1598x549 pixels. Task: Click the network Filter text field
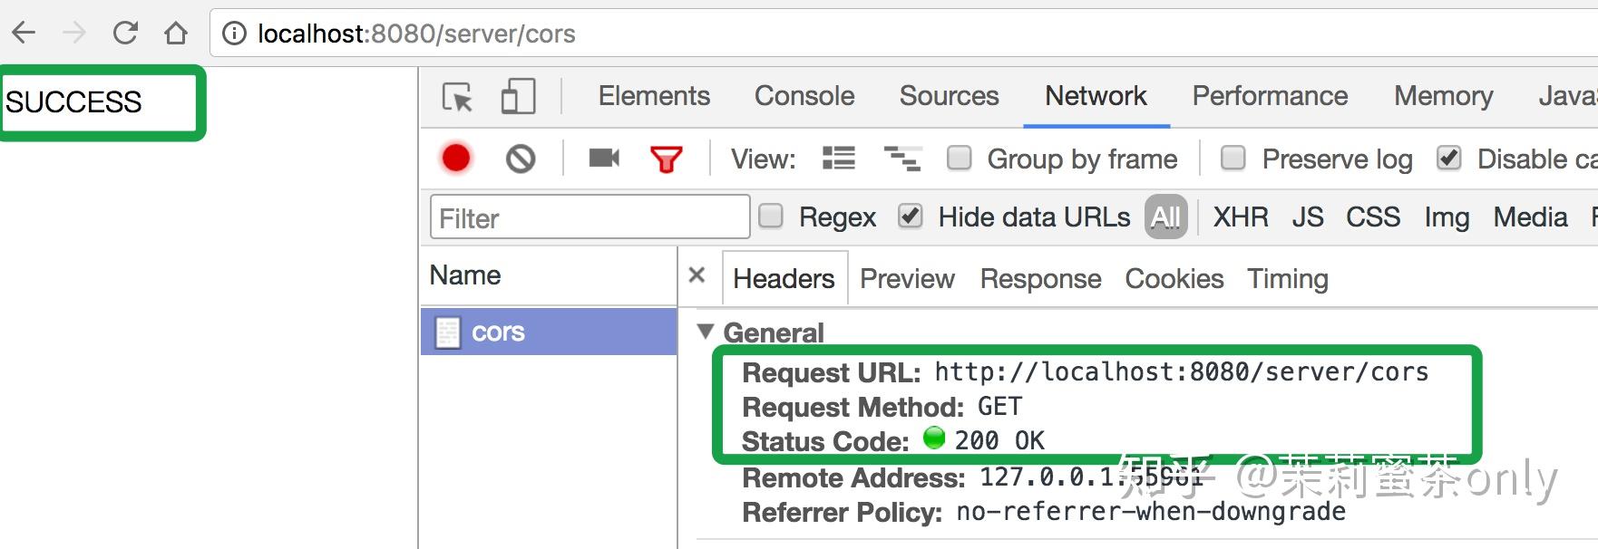click(590, 217)
